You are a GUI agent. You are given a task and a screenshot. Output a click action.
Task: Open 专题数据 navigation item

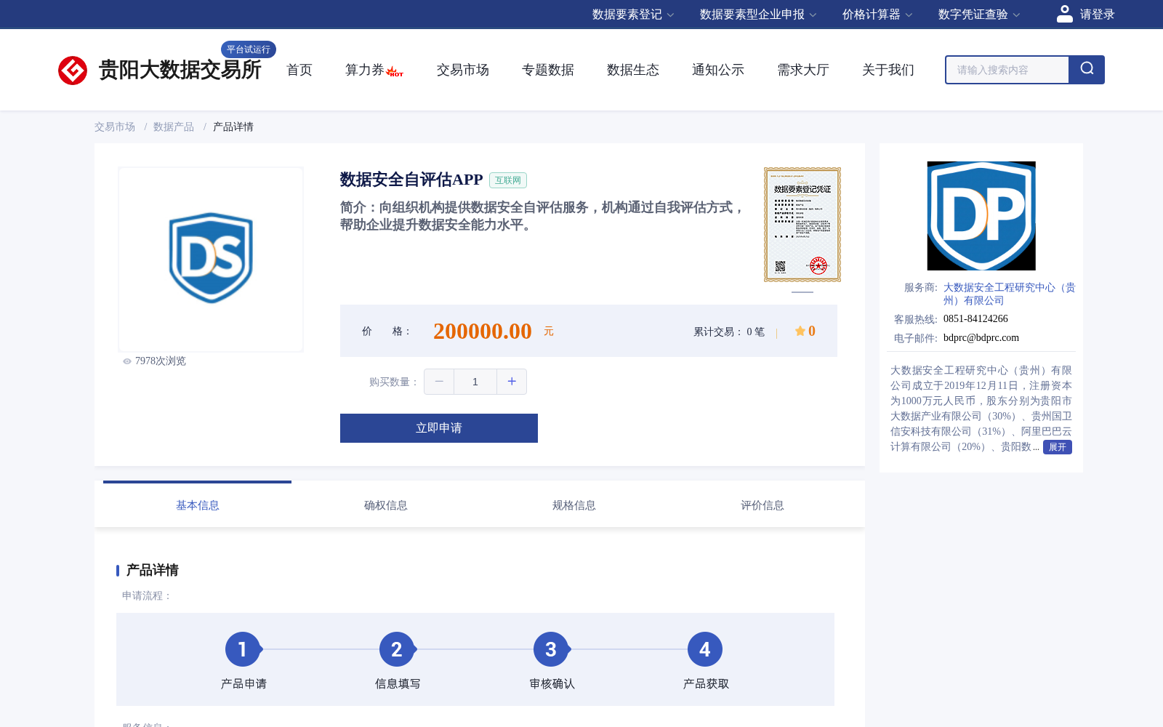[548, 70]
